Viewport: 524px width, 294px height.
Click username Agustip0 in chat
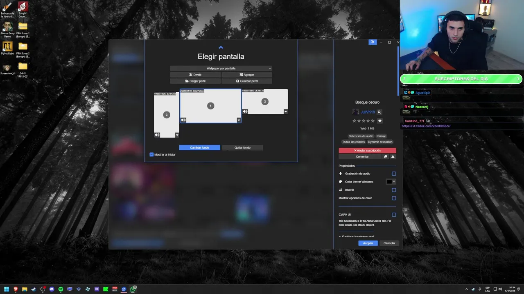coord(422,93)
